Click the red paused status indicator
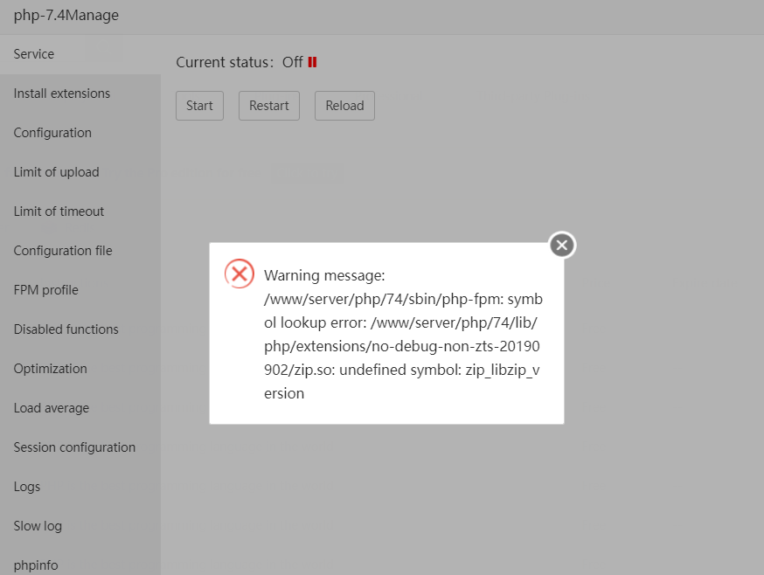Image resolution: width=764 pixels, height=575 pixels. (x=312, y=62)
